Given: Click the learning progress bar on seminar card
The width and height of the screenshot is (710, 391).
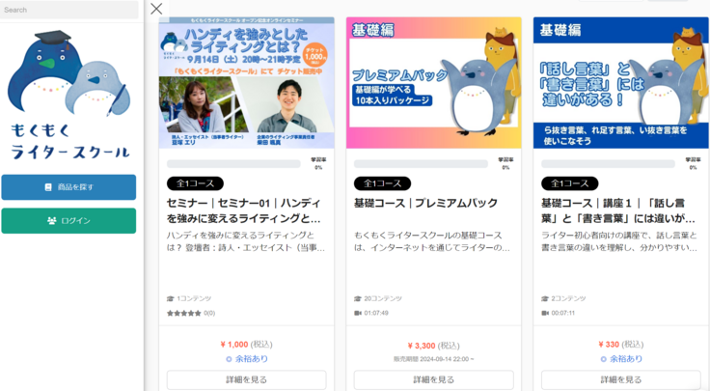Looking at the screenshot, I should (x=233, y=164).
